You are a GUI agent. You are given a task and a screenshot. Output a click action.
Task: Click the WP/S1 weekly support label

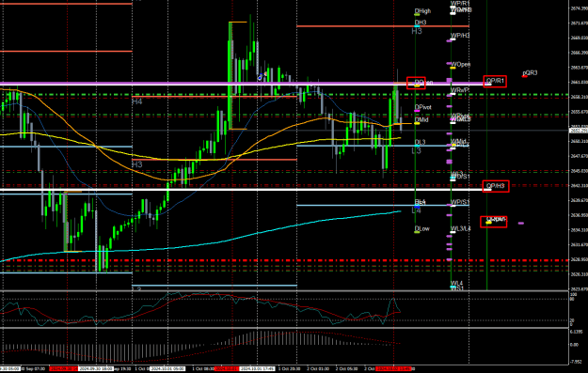click(x=460, y=202)
